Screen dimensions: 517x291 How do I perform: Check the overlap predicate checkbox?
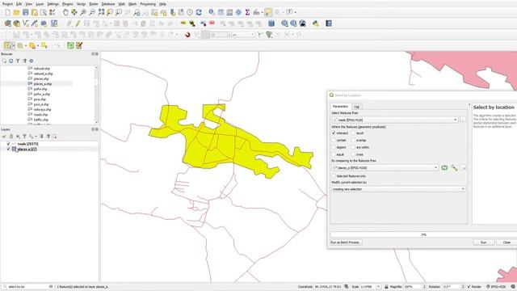353,140
